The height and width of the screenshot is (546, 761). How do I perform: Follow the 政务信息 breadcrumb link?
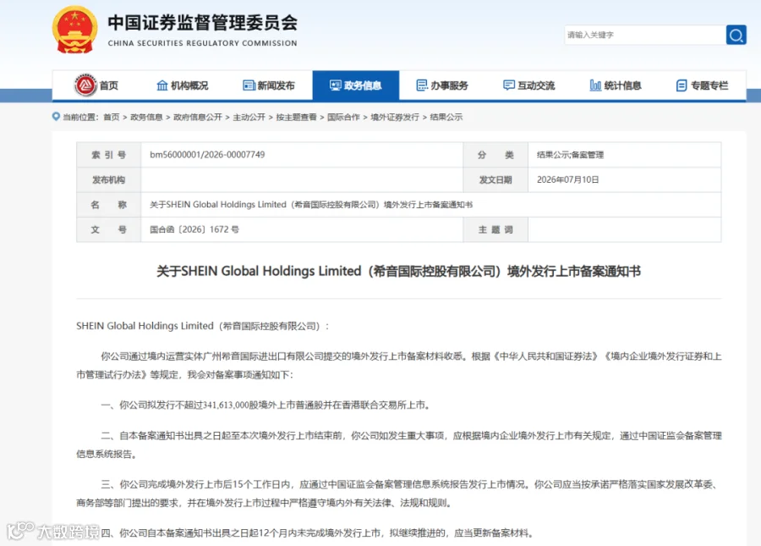tap(146, 117)
